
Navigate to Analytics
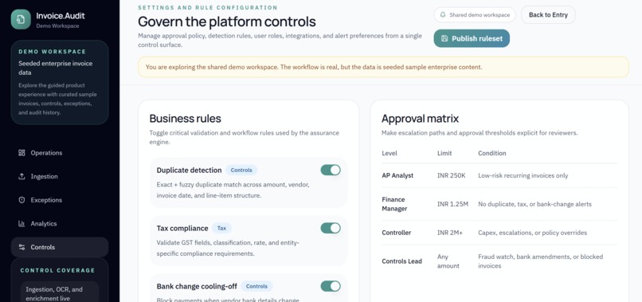[x=60, y=224]
